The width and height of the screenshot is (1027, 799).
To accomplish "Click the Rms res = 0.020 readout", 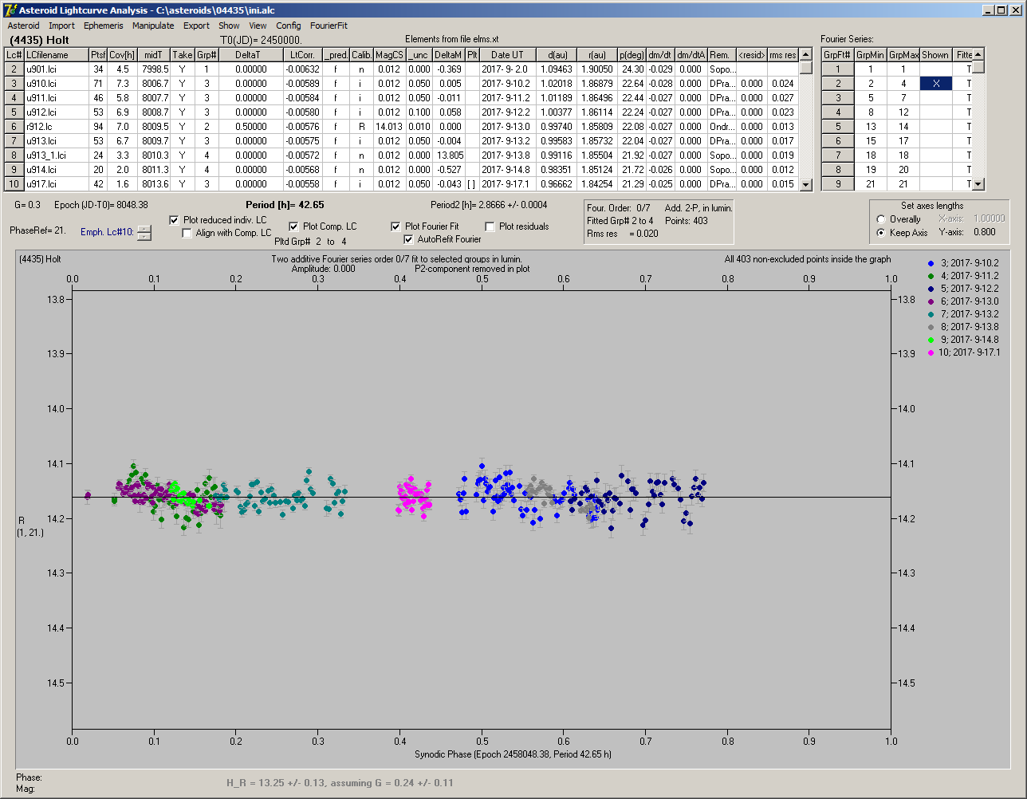I will click(624, 234).
